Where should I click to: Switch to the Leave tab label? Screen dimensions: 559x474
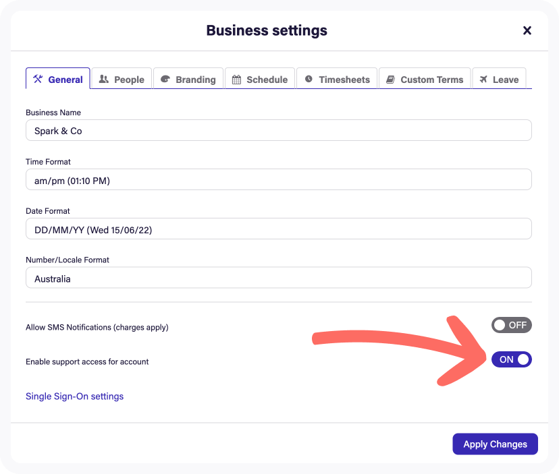(x=506, y=80)
